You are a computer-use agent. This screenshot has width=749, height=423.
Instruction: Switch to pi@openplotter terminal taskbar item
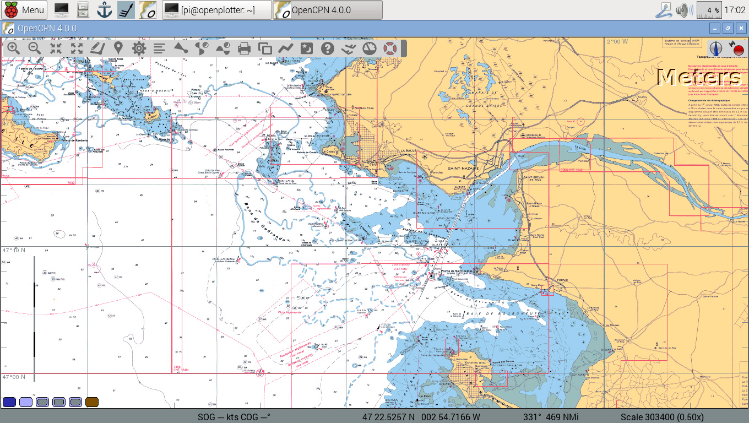click(x=217, y=10)
